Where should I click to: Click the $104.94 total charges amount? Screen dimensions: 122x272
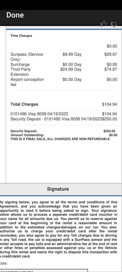point(110,104)
